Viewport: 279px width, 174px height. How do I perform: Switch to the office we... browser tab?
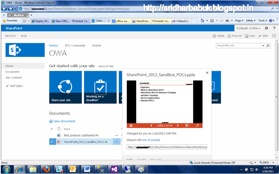(x=121, y=21)
